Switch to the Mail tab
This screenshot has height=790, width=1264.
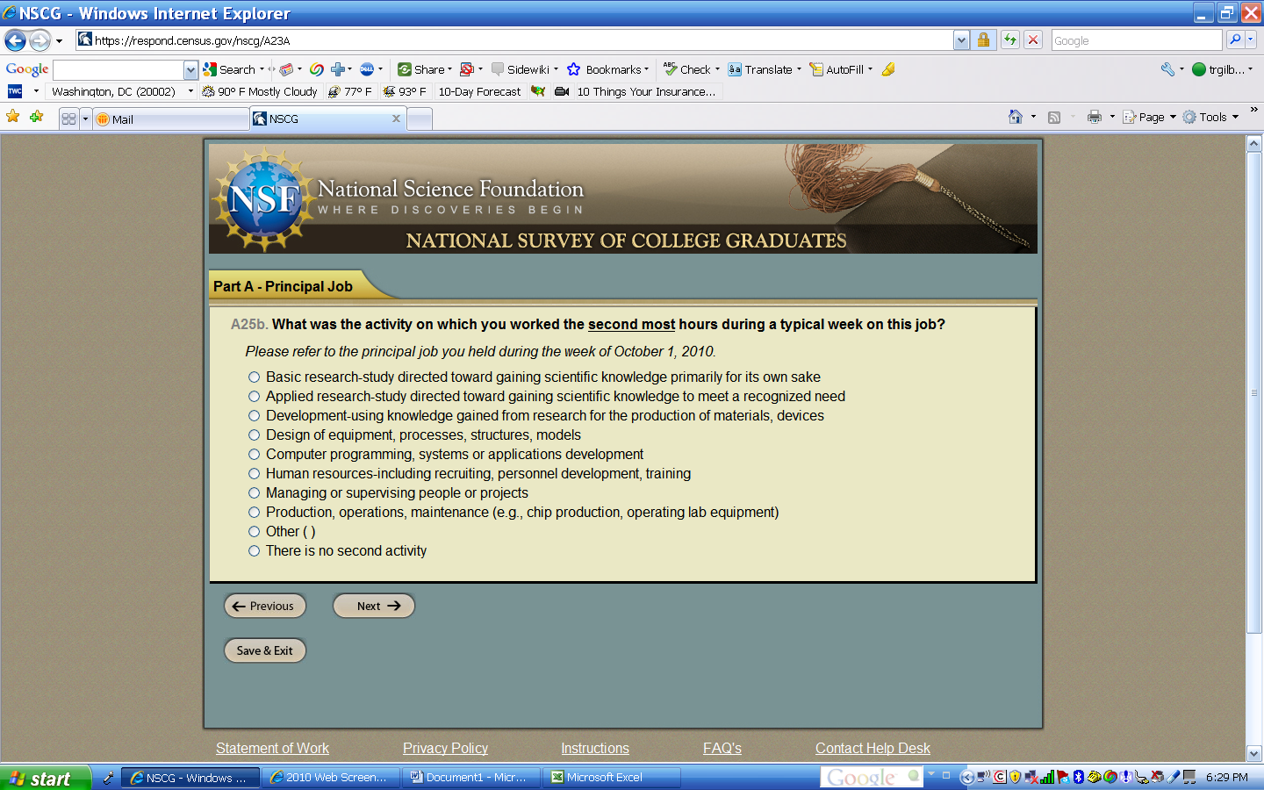pos(171,119)
